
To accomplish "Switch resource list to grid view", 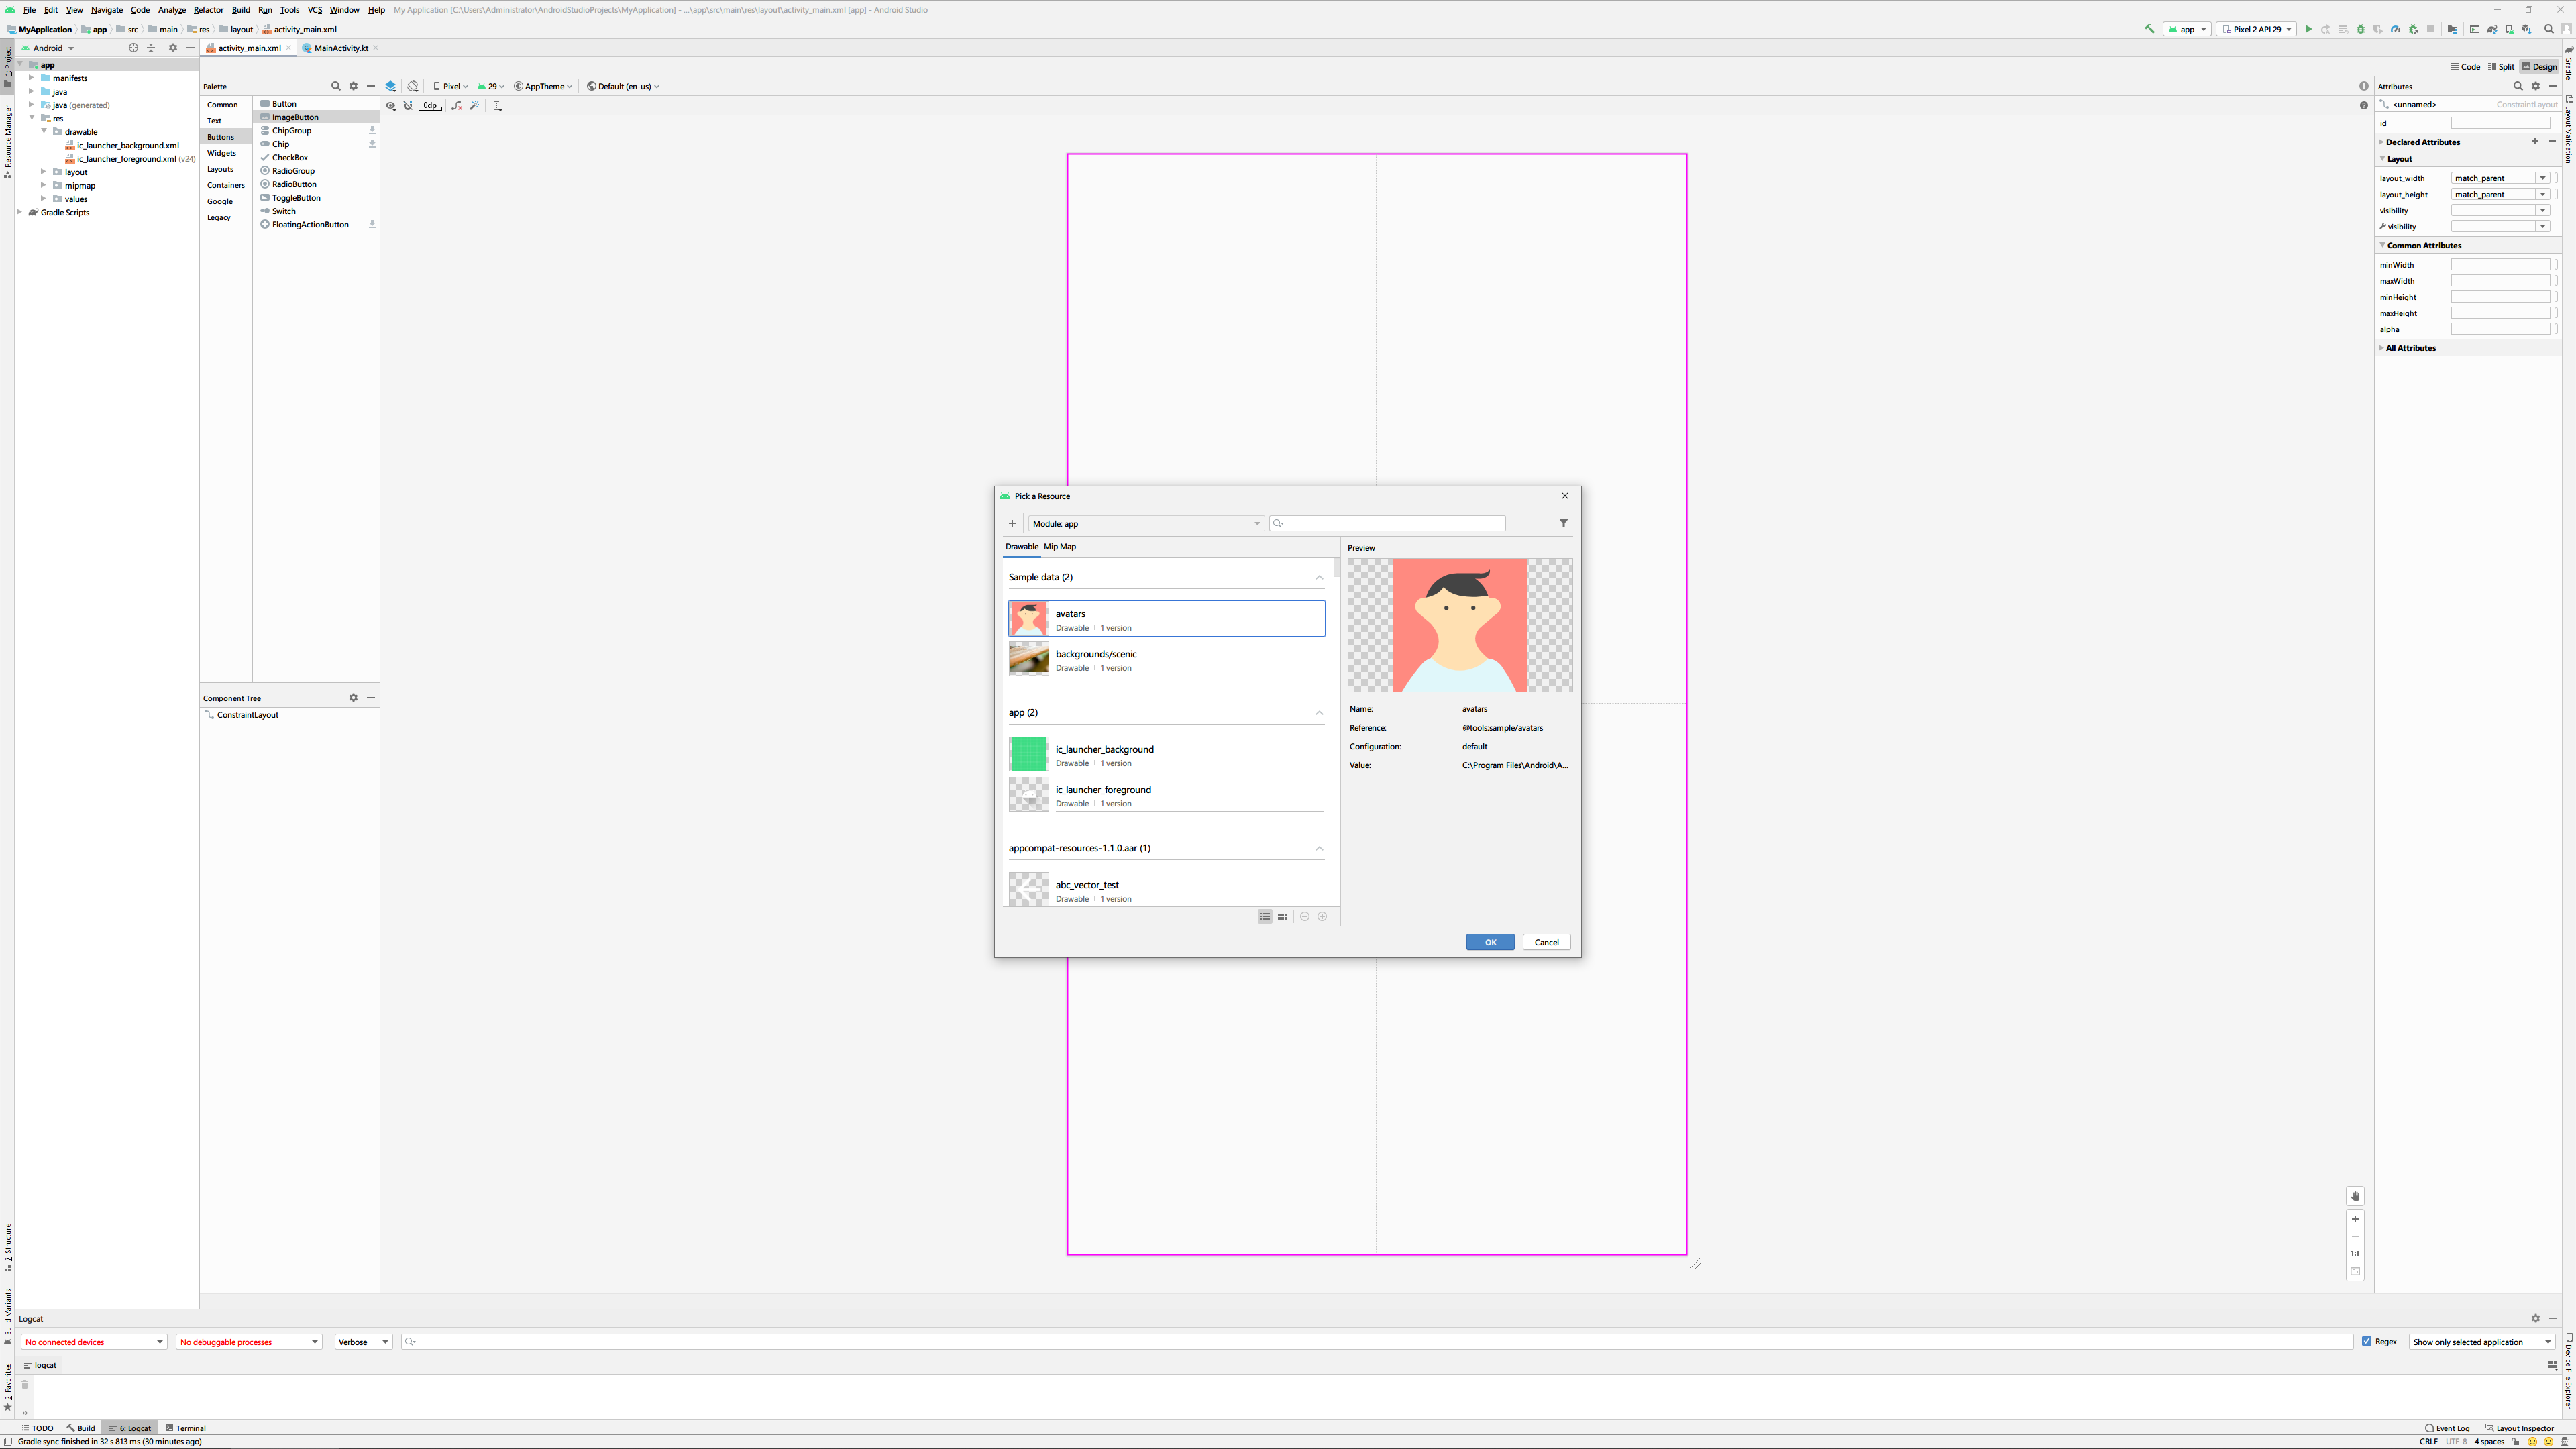I will 1282,916.
